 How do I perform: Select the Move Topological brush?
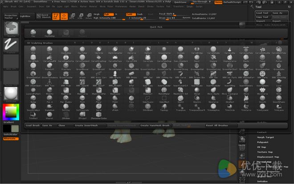(x=230, y=91)
